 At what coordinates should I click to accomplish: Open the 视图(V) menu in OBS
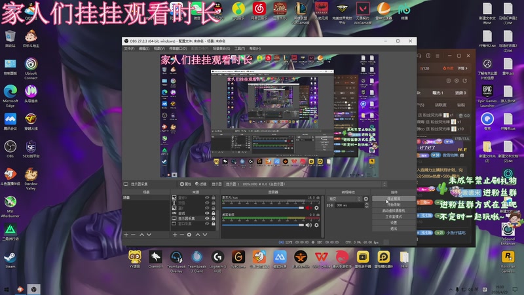coord(159,49)
